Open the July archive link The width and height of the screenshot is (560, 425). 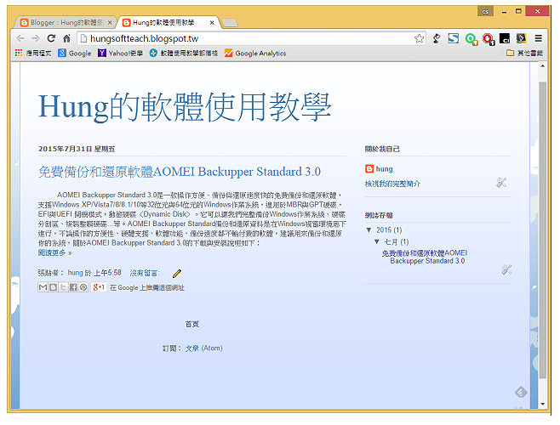click(391, 242)
